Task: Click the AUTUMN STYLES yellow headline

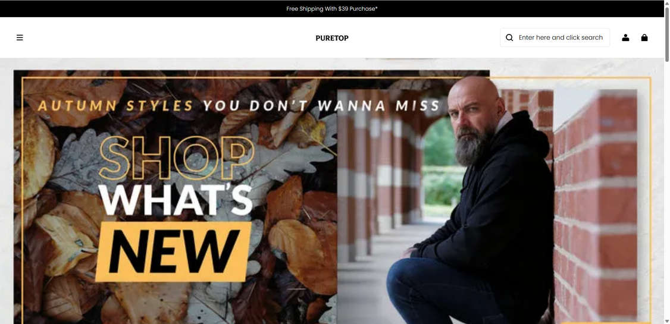Action: (x=115, y=105)
